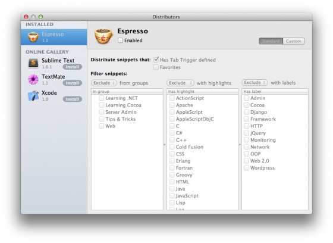Check the Cocoa label
The width and height of the screenshot is (333, 243).
246,105
